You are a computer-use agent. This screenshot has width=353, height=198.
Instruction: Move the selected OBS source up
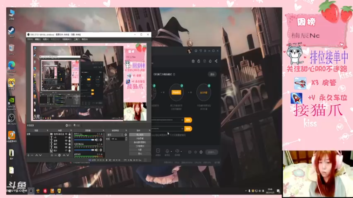(64, 155)
